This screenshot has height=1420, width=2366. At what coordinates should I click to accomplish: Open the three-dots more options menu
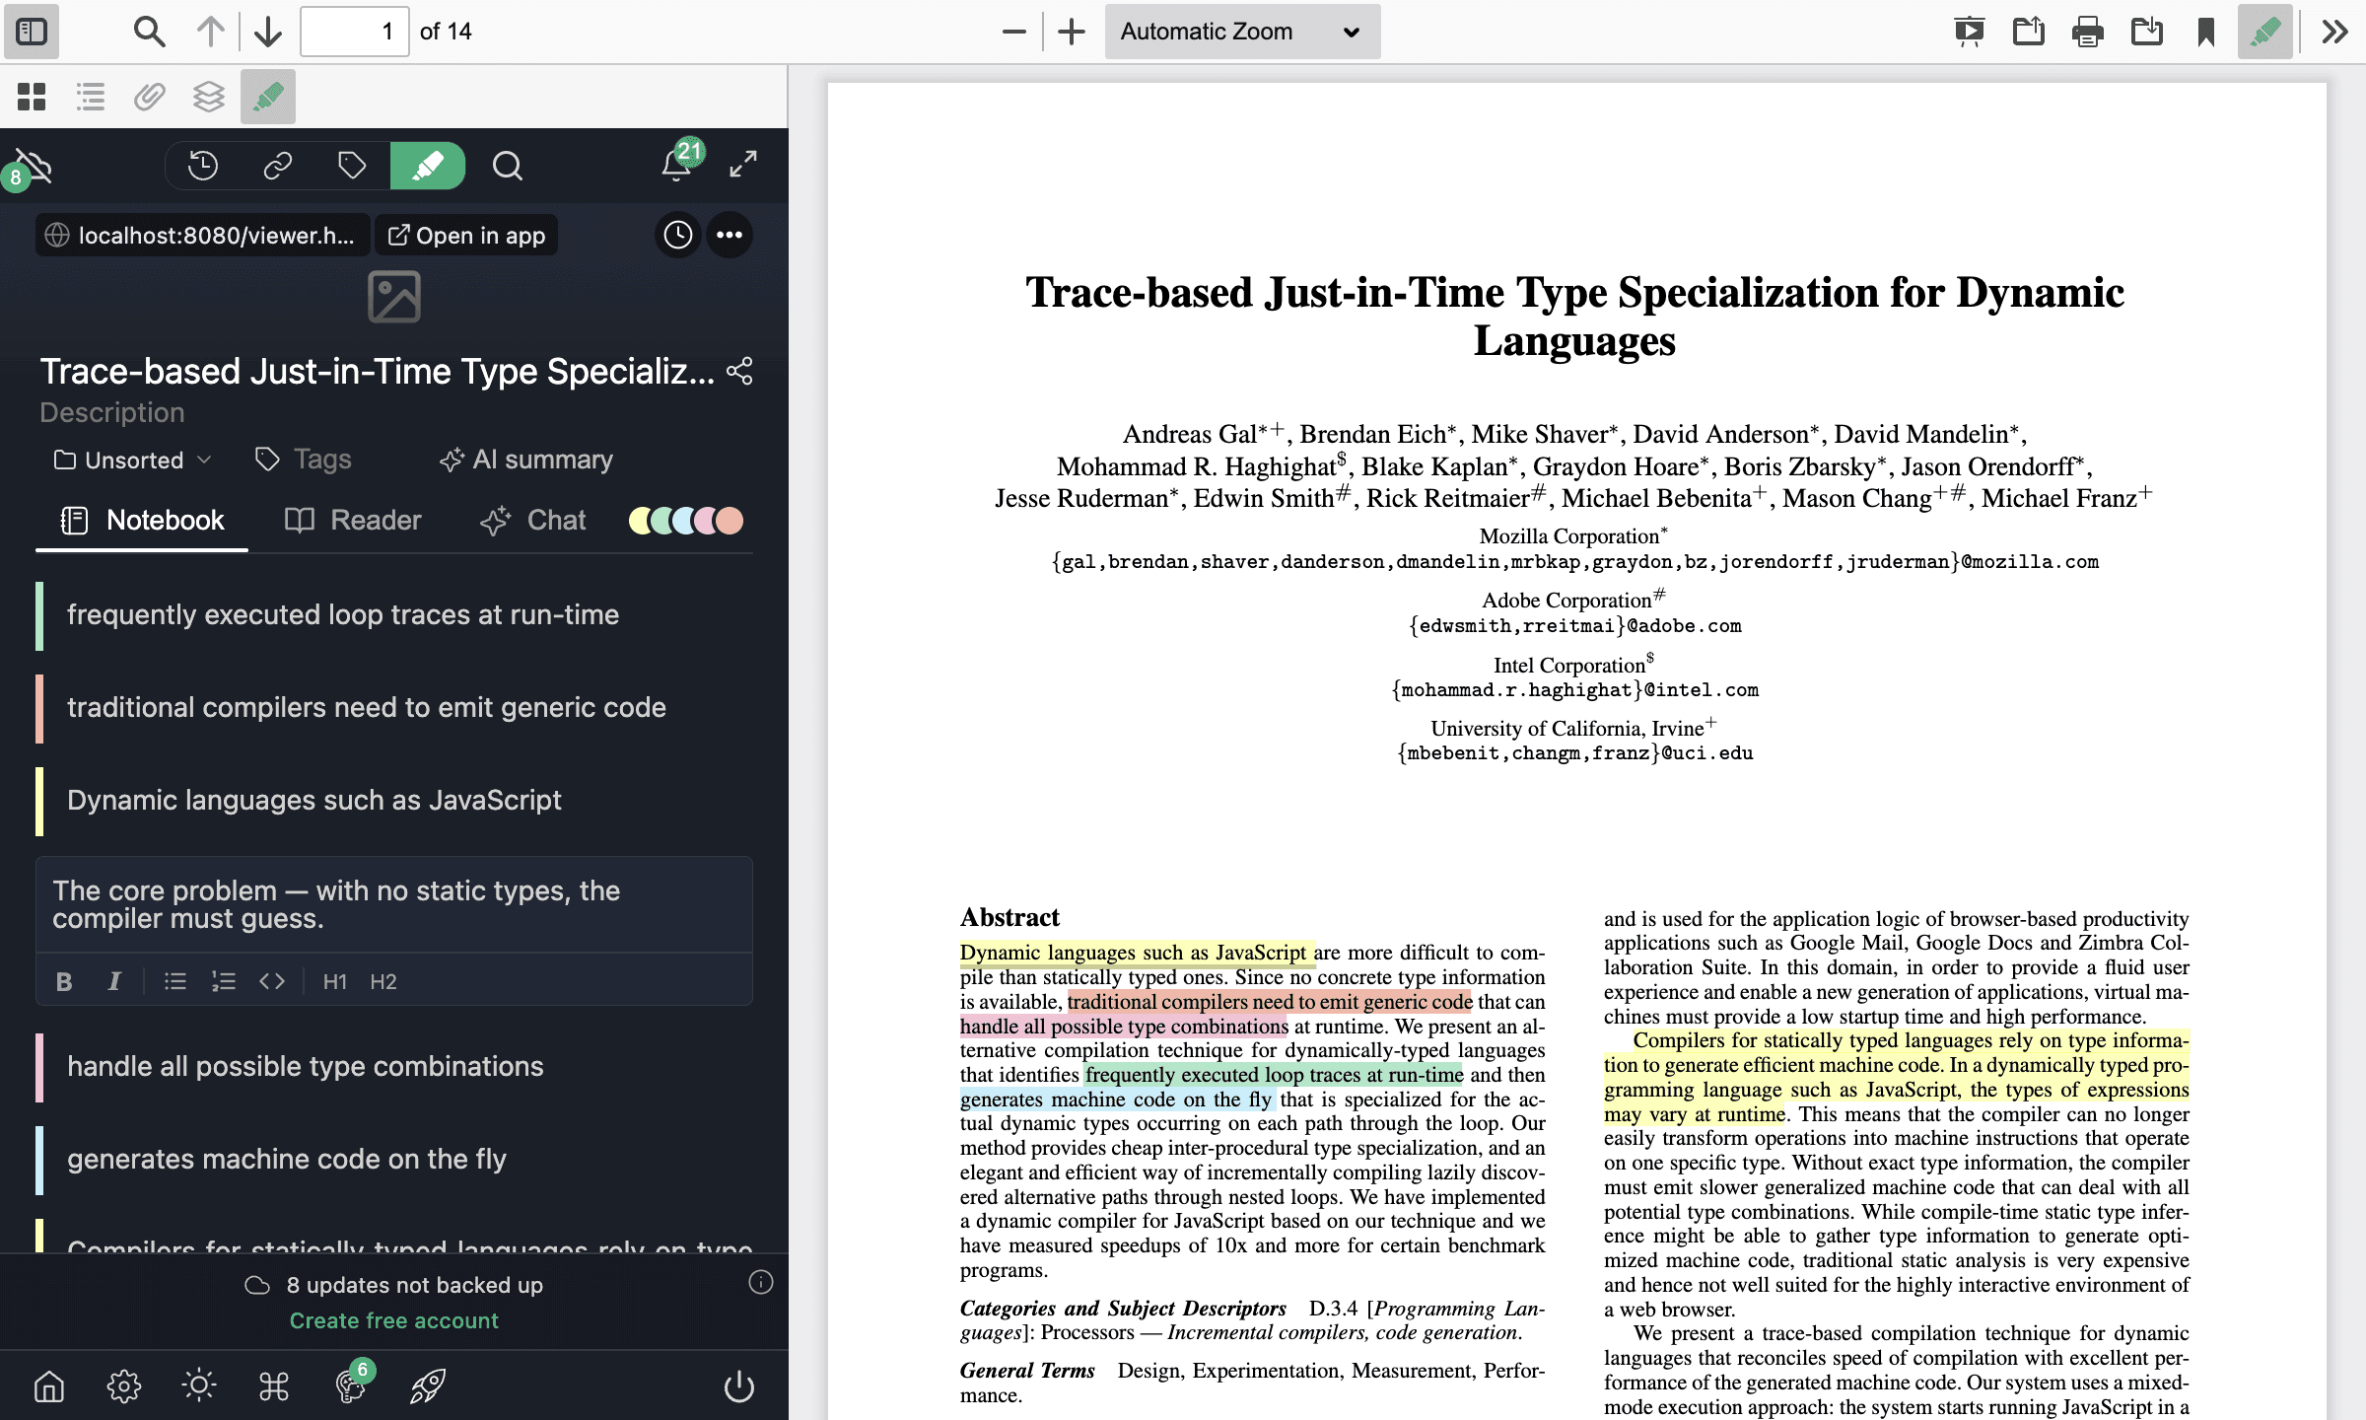tap(730, 235)
